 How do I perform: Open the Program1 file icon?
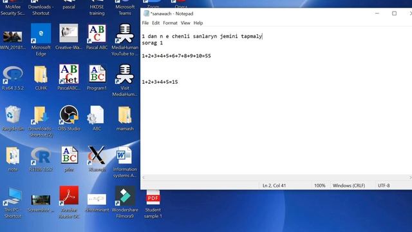coord(97,74)
